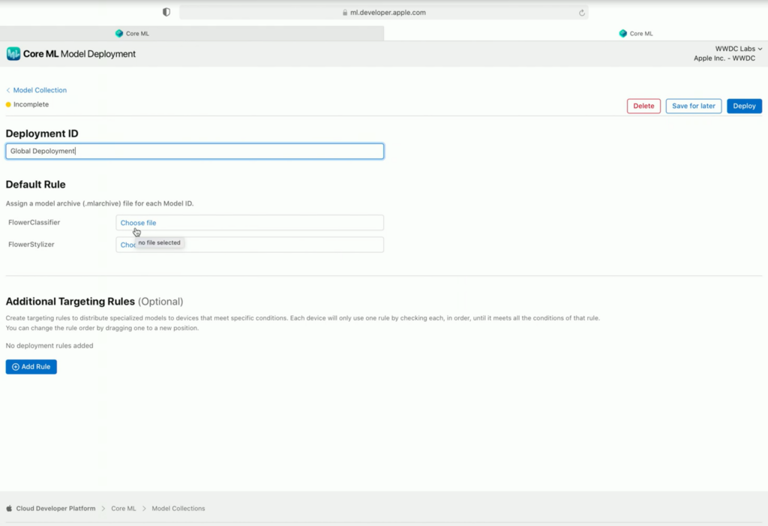
Task: Add a new targeting rule
Action: (31, 367)
